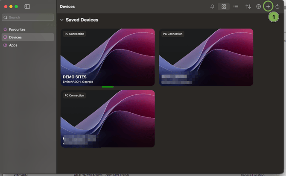Open the blurred-name device in the top right
This screenshot has width=286, height=176.
pos(206,57)
